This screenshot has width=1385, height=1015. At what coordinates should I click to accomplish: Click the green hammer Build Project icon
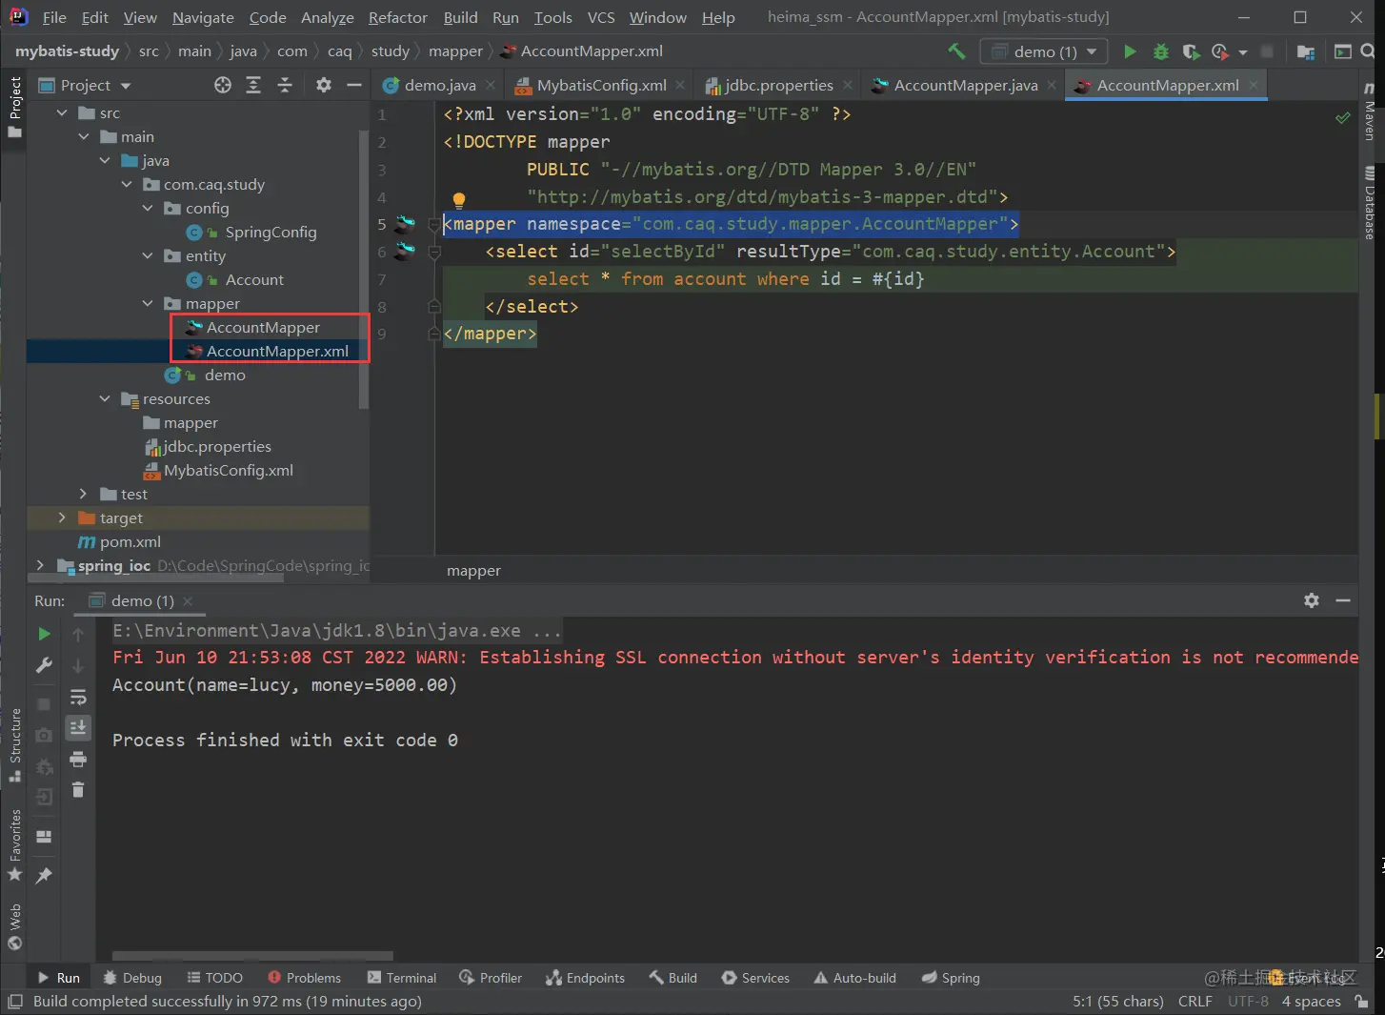[x=956, y=51]
